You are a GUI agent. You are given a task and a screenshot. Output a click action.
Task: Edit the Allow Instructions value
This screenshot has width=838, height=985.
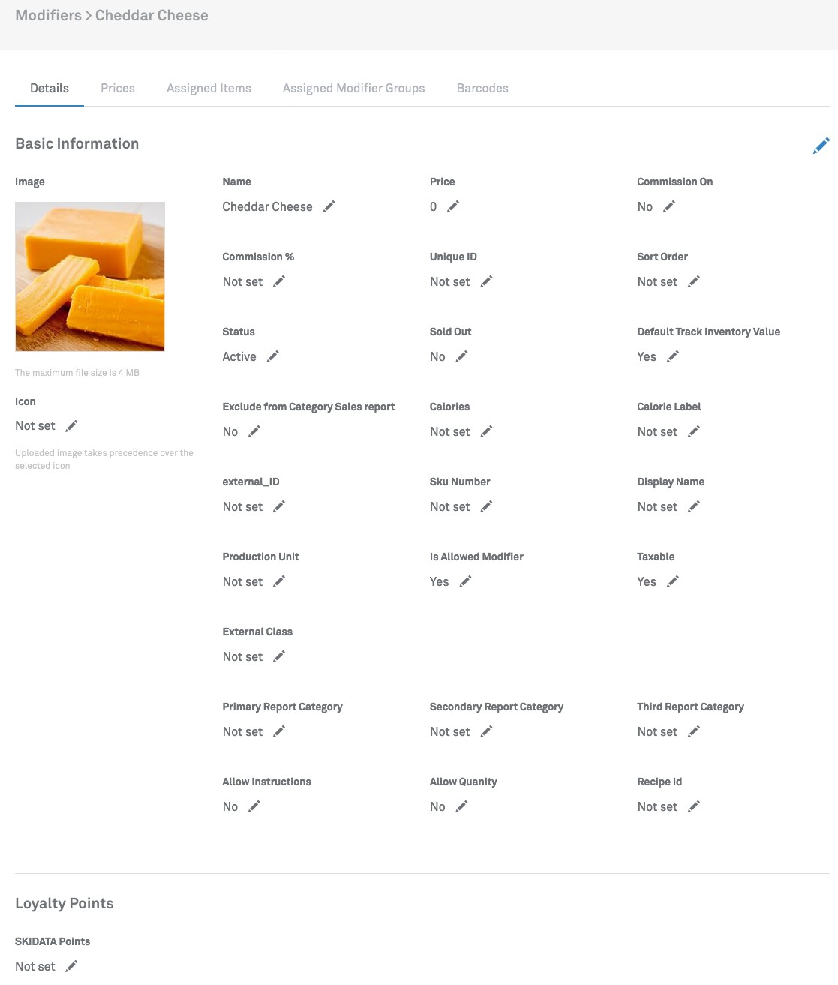[x=254, y=806]
